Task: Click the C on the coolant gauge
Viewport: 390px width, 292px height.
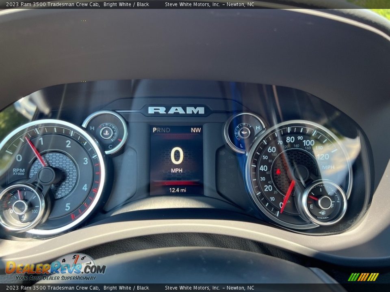Action: click(x=110, y=146)
